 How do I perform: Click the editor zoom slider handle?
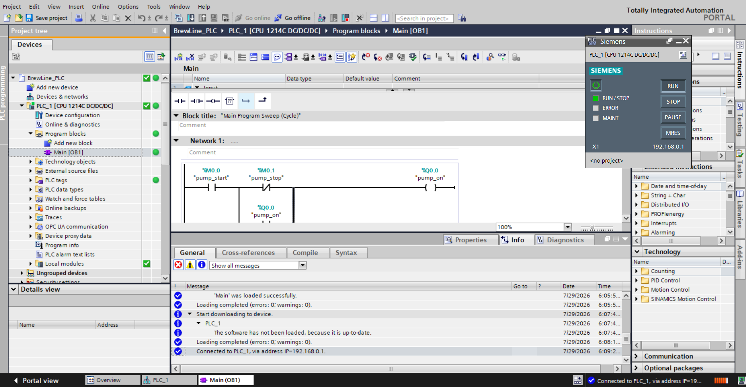pyautogui.click(x=592, y=227)
